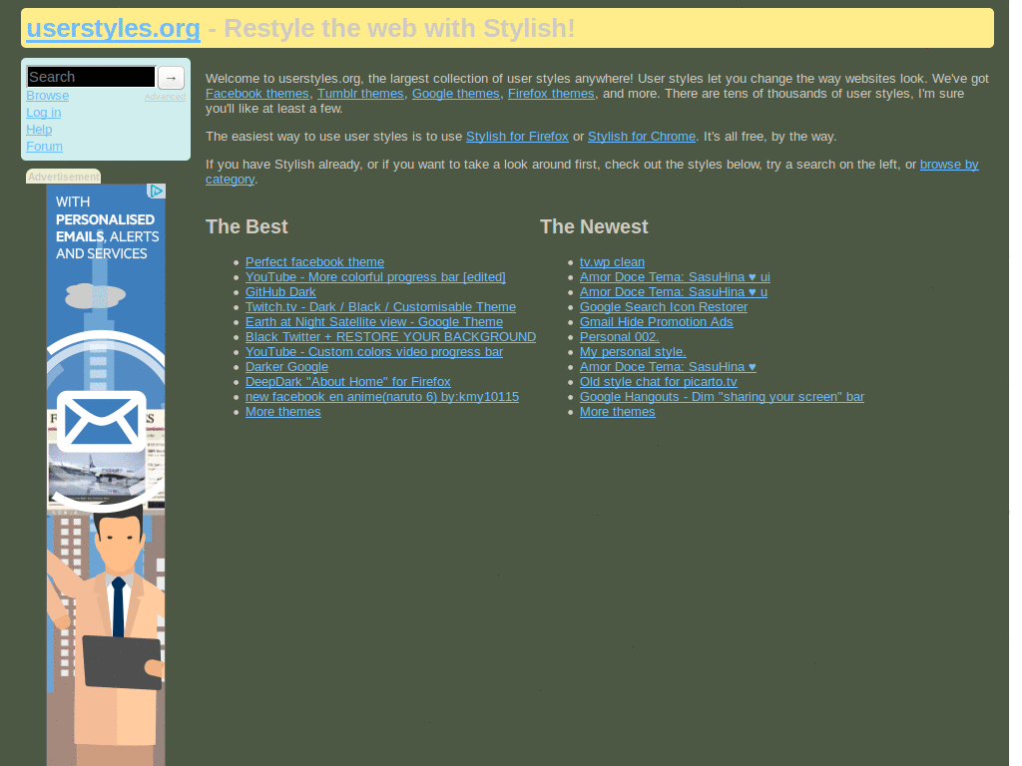The image size is (1022, 766).
Task: Follow the Stylish for Firefox link
Action: [517, 137]
